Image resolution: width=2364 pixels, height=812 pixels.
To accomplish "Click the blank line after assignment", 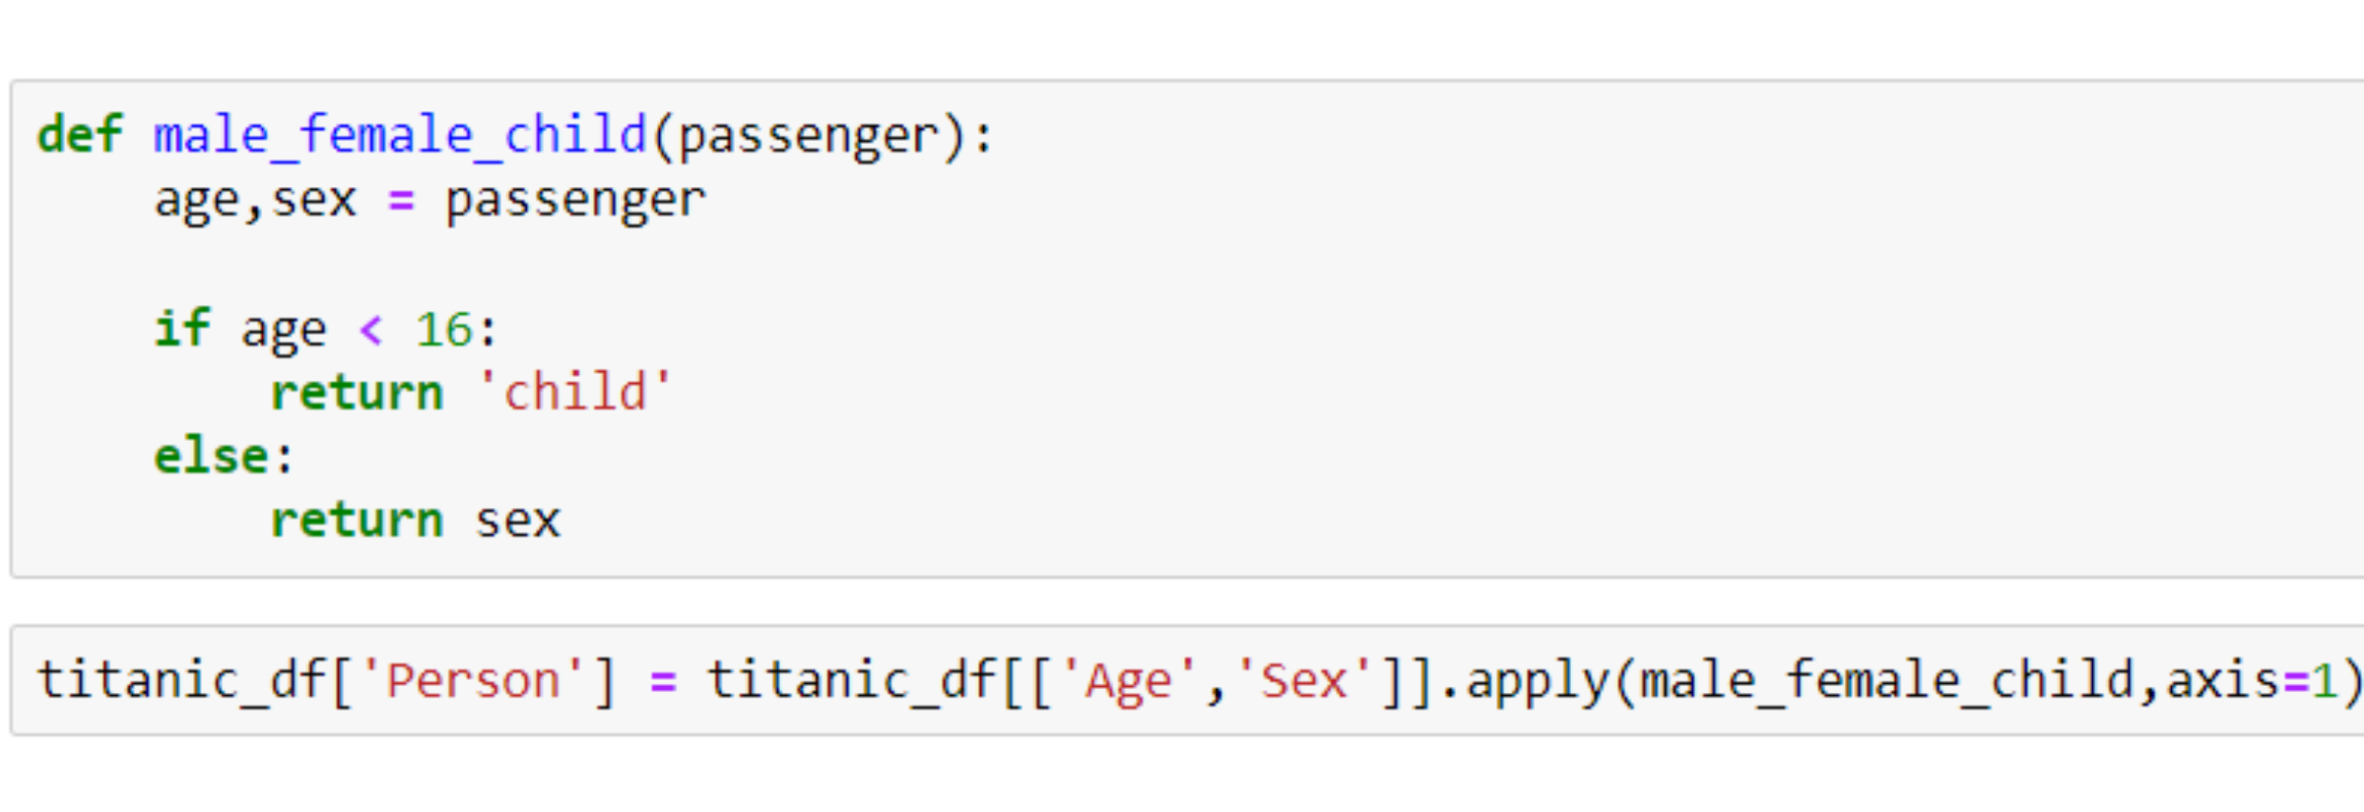I will (x=591, y=264).
